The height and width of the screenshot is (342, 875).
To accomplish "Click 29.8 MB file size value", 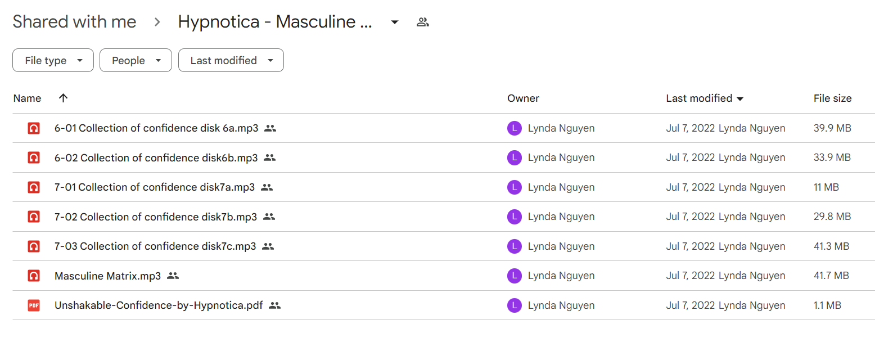I will pos(832,217).
